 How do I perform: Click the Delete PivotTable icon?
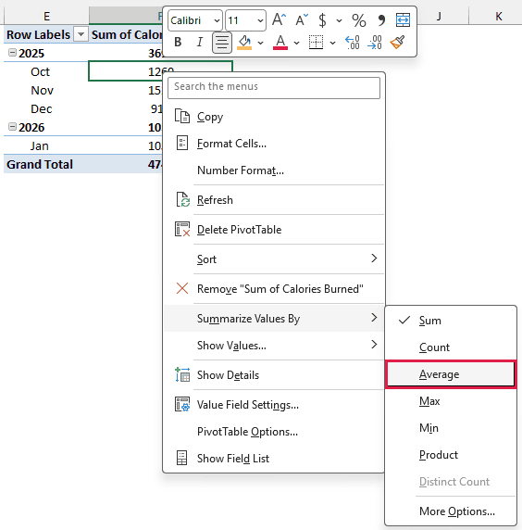tap(182, 229)
